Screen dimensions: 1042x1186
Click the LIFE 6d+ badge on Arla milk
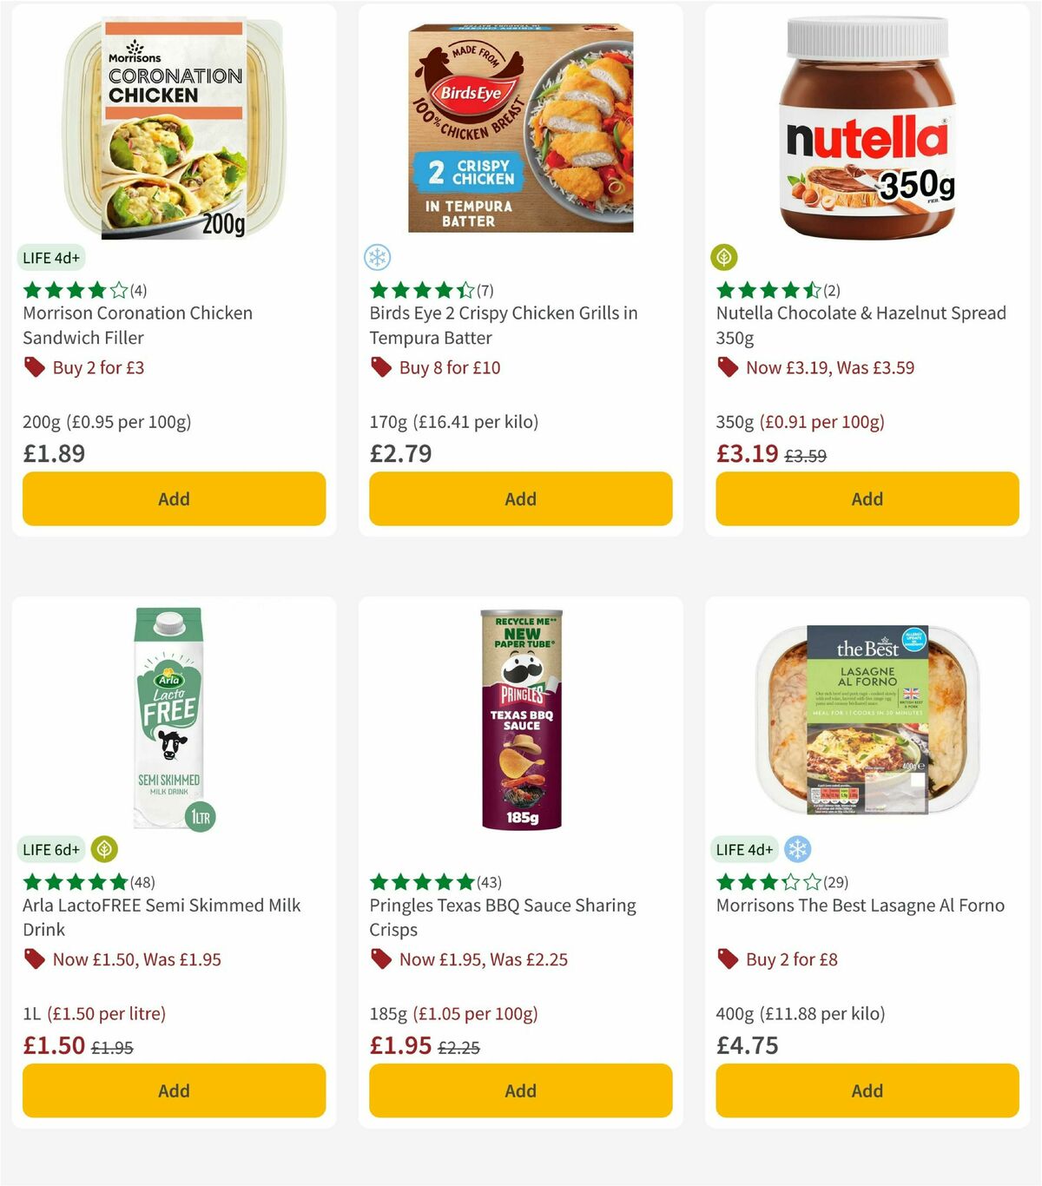pos(51,849)
